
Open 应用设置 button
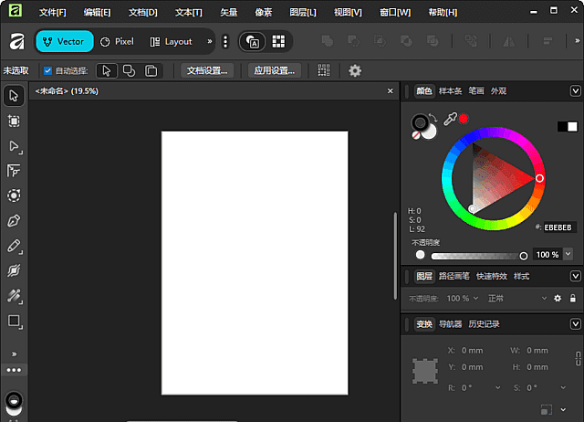pyautogui.click(x=275, y=71)
